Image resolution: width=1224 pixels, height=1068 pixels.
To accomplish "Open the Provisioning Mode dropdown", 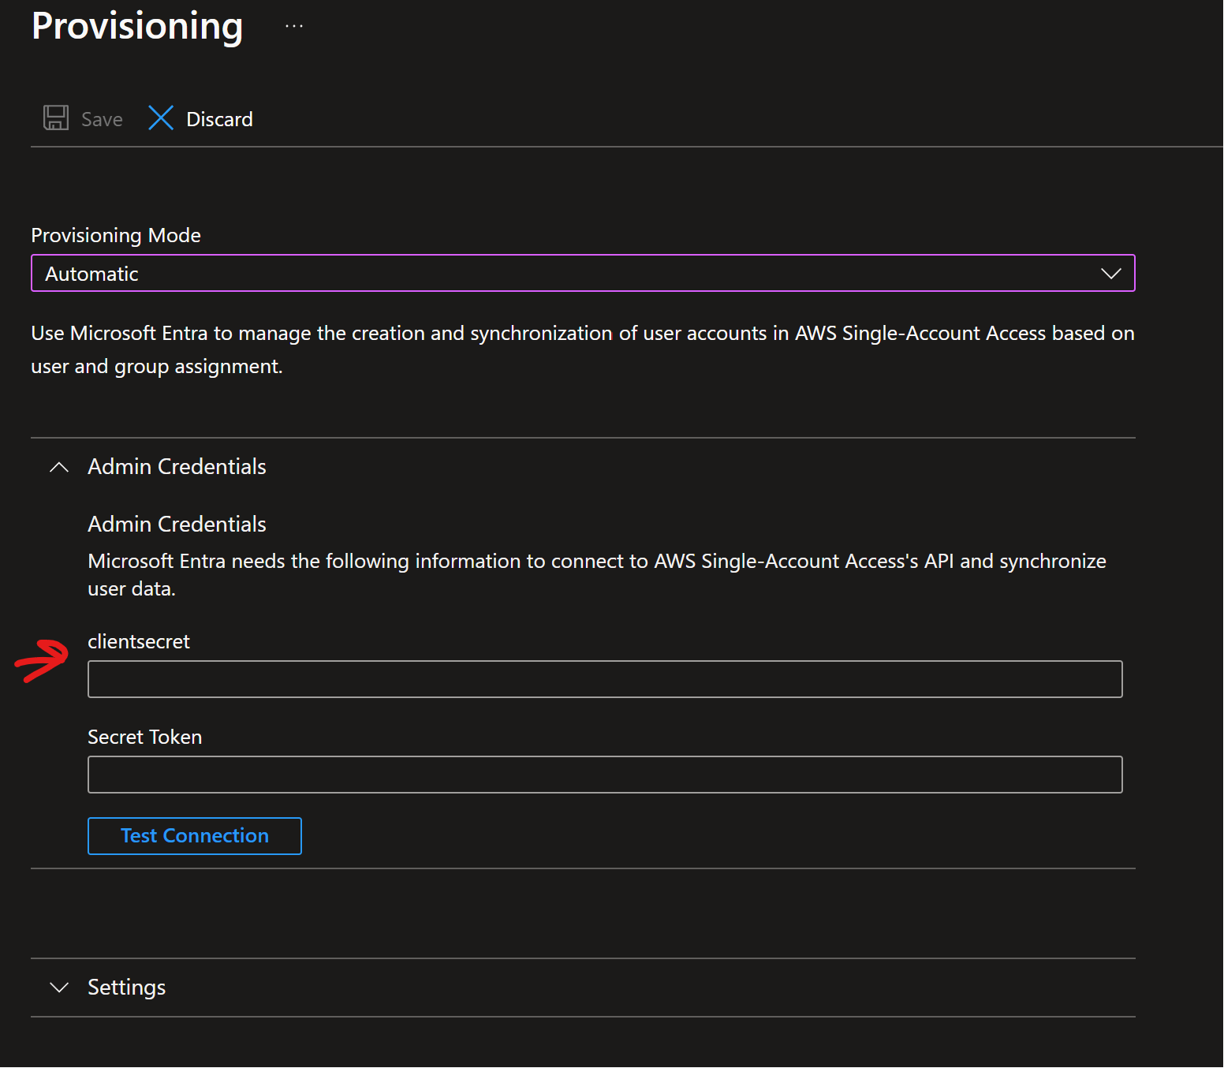I will [583, 273].
